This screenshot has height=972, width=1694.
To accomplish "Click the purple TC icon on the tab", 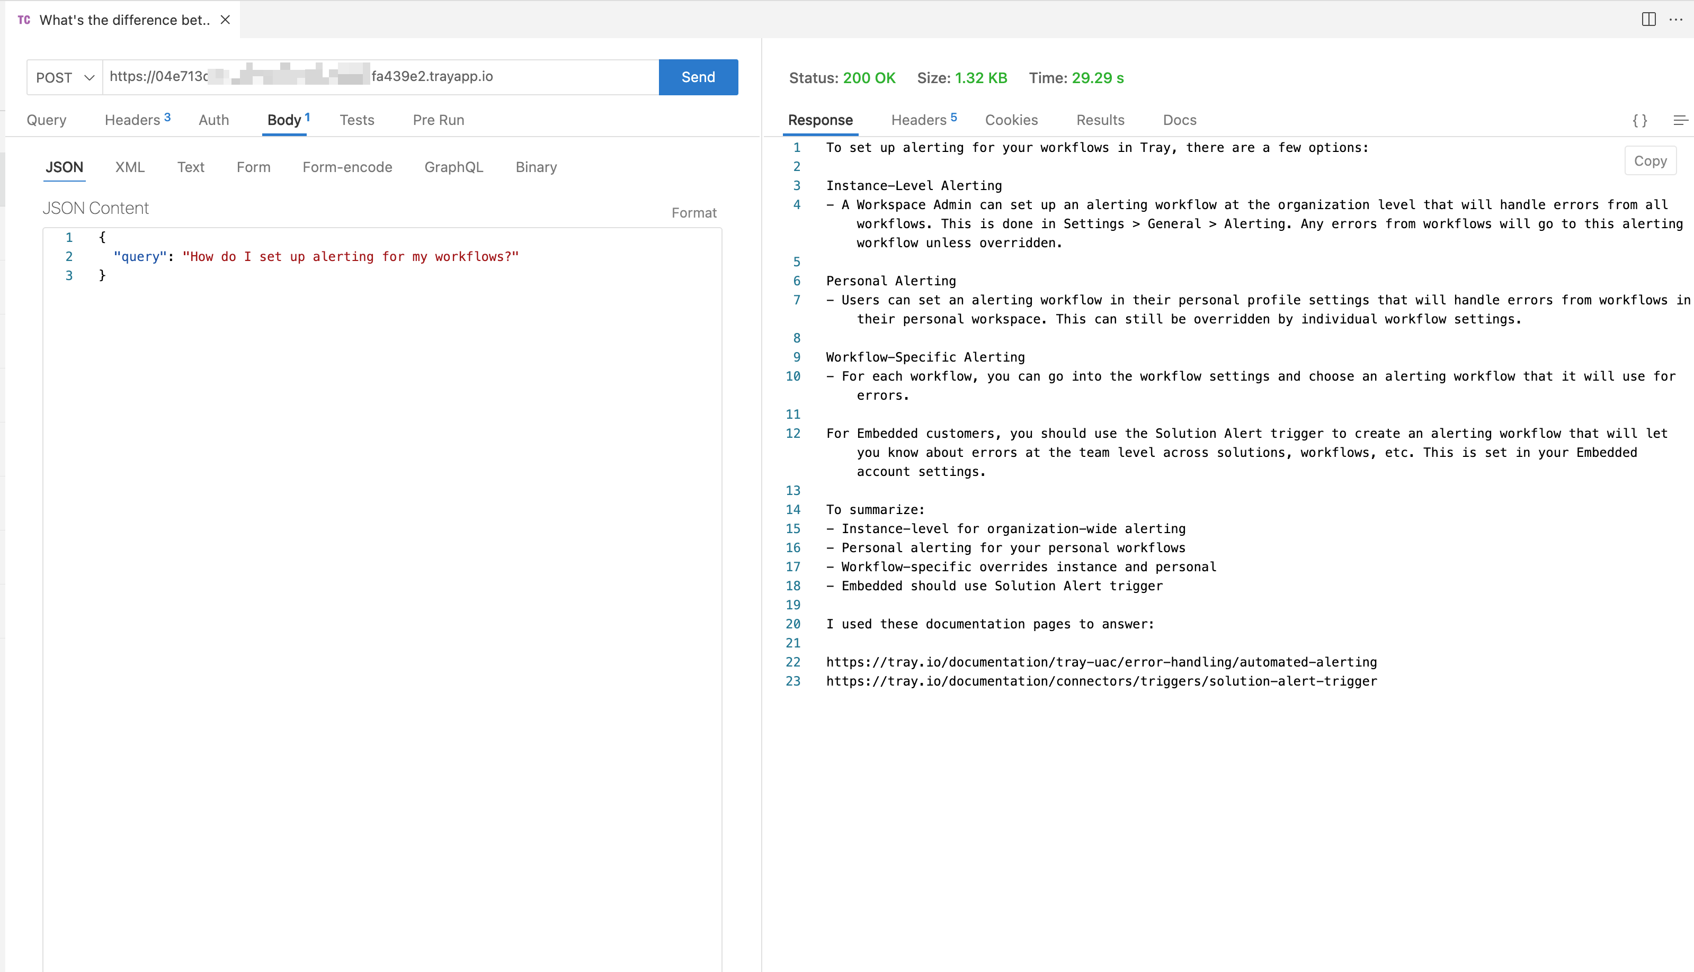I will tap(25, 20).
